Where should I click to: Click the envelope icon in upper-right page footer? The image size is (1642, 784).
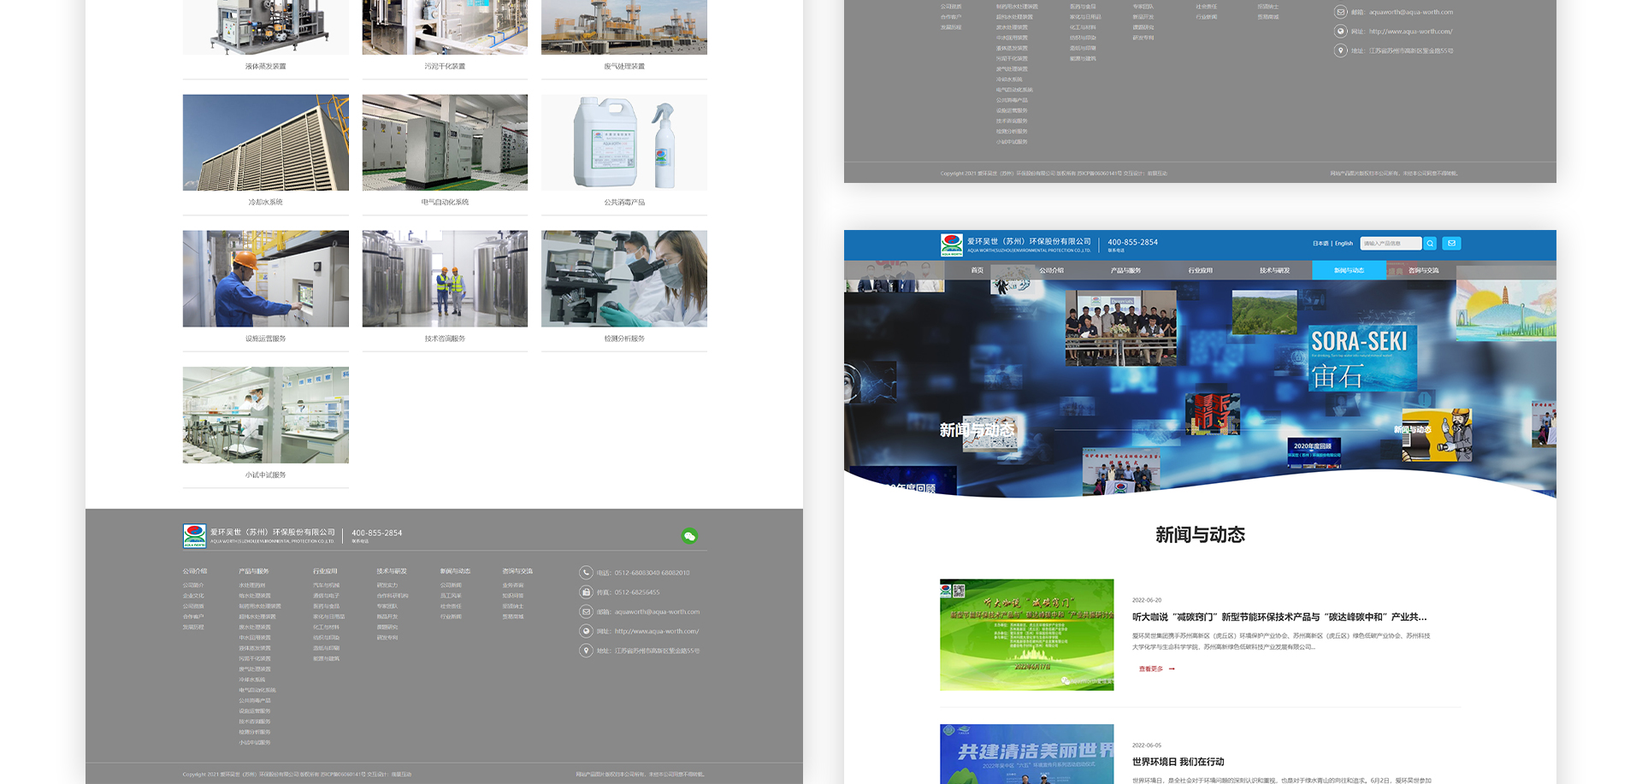pyautogui.click(x=1341, y=12)
